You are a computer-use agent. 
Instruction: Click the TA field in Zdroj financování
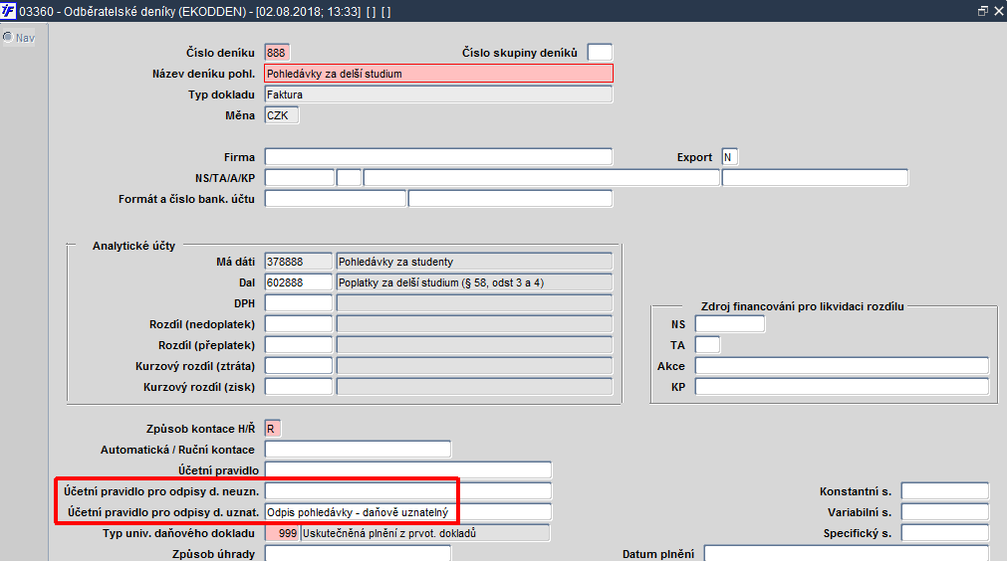pyautogui.click(x=708, y=345)
